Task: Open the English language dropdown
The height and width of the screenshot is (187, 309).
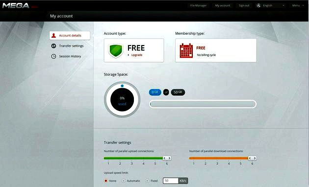Action: tap(271, 5)
